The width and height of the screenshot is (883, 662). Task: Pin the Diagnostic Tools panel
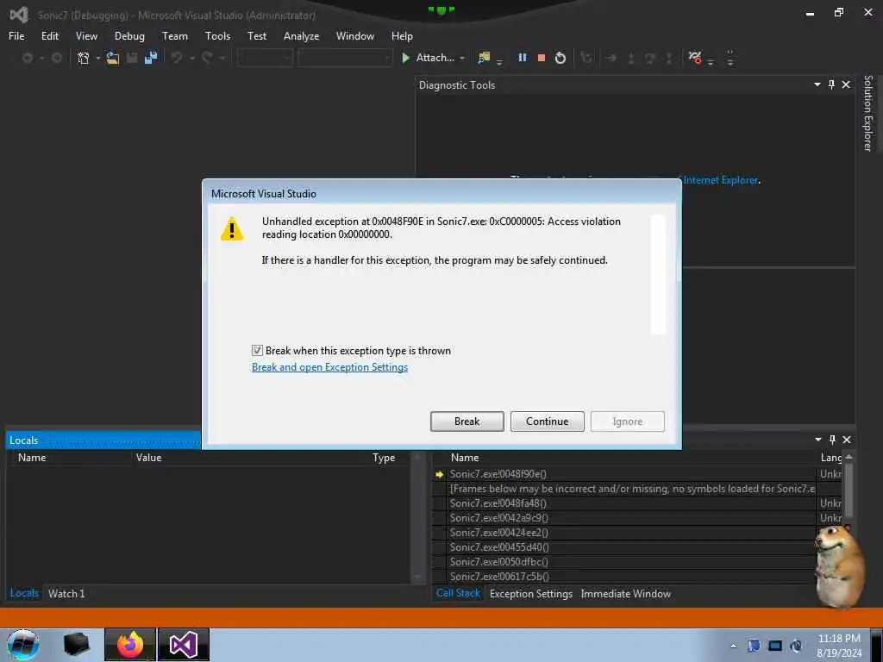coord(832,84)
